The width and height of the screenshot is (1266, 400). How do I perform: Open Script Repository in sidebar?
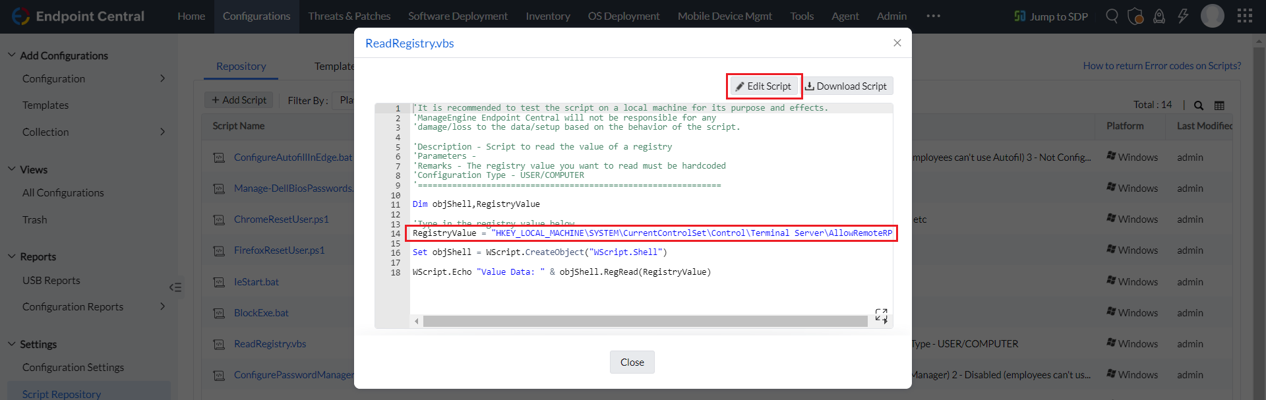pyautogui.click(x=62, y=394)
